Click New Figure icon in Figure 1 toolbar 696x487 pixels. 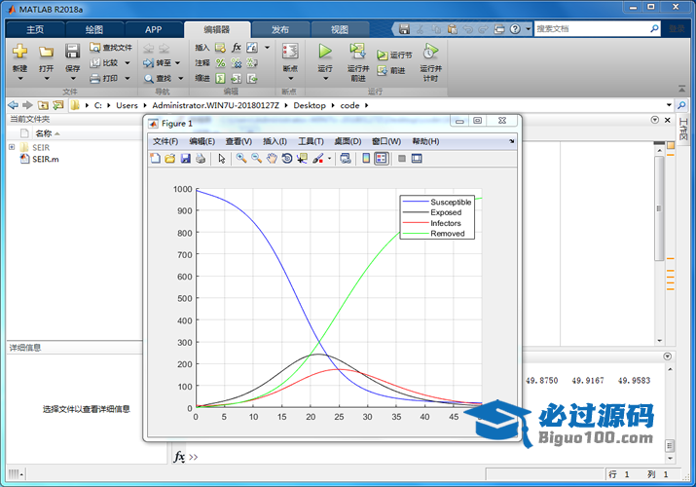tap(155, 159)
